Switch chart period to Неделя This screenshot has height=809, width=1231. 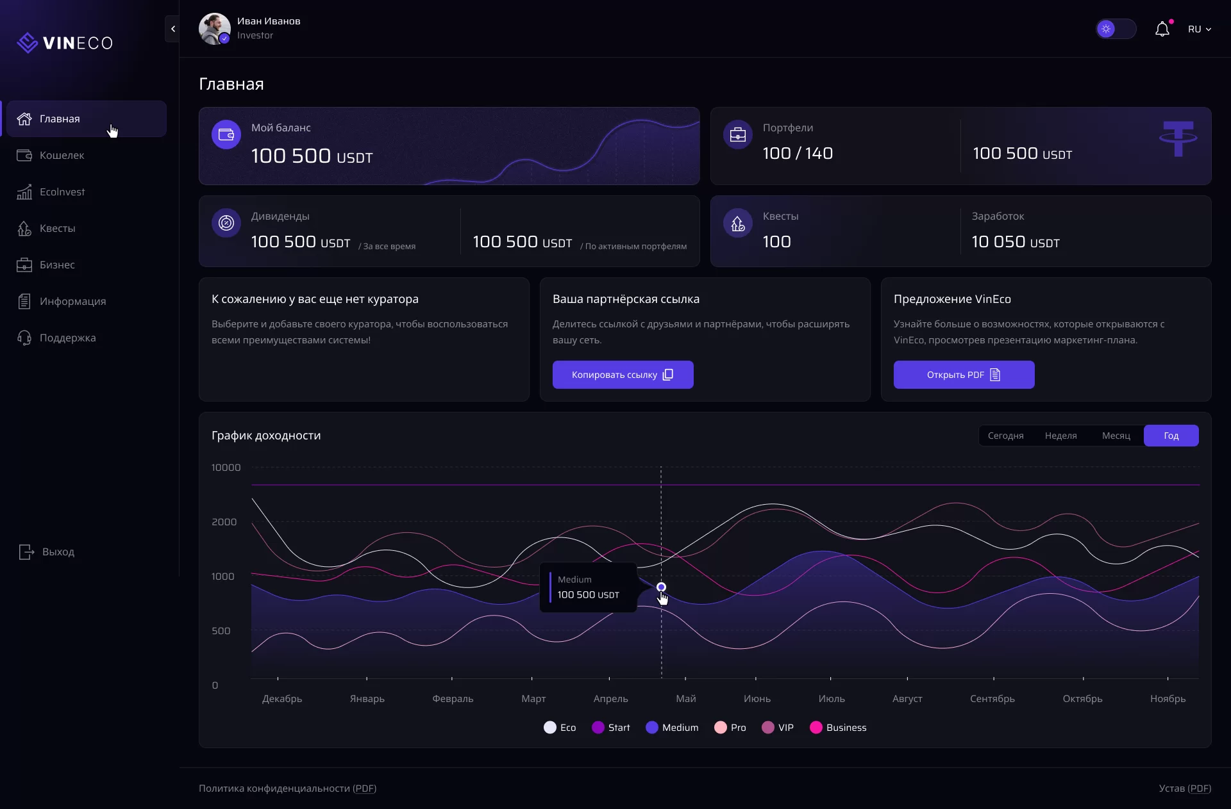[1060, 436]
